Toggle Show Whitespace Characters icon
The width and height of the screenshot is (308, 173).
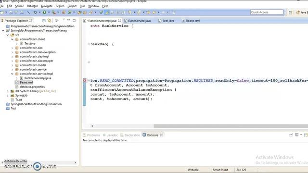tap(123, 12)
